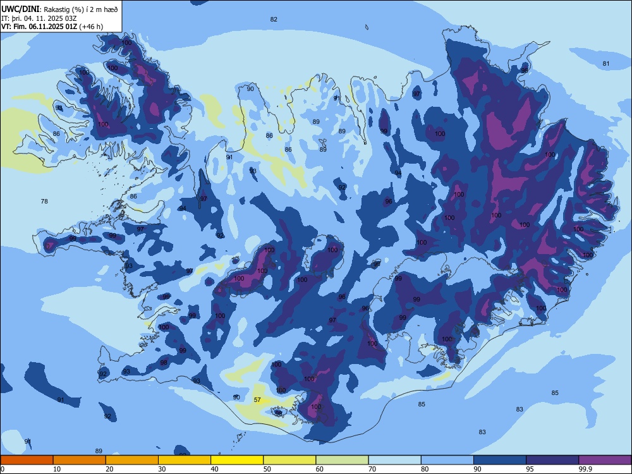Click the legend tick label 10
Viewport: 632px width, 474px height.
pyautogui.click(x=57, y=469)
